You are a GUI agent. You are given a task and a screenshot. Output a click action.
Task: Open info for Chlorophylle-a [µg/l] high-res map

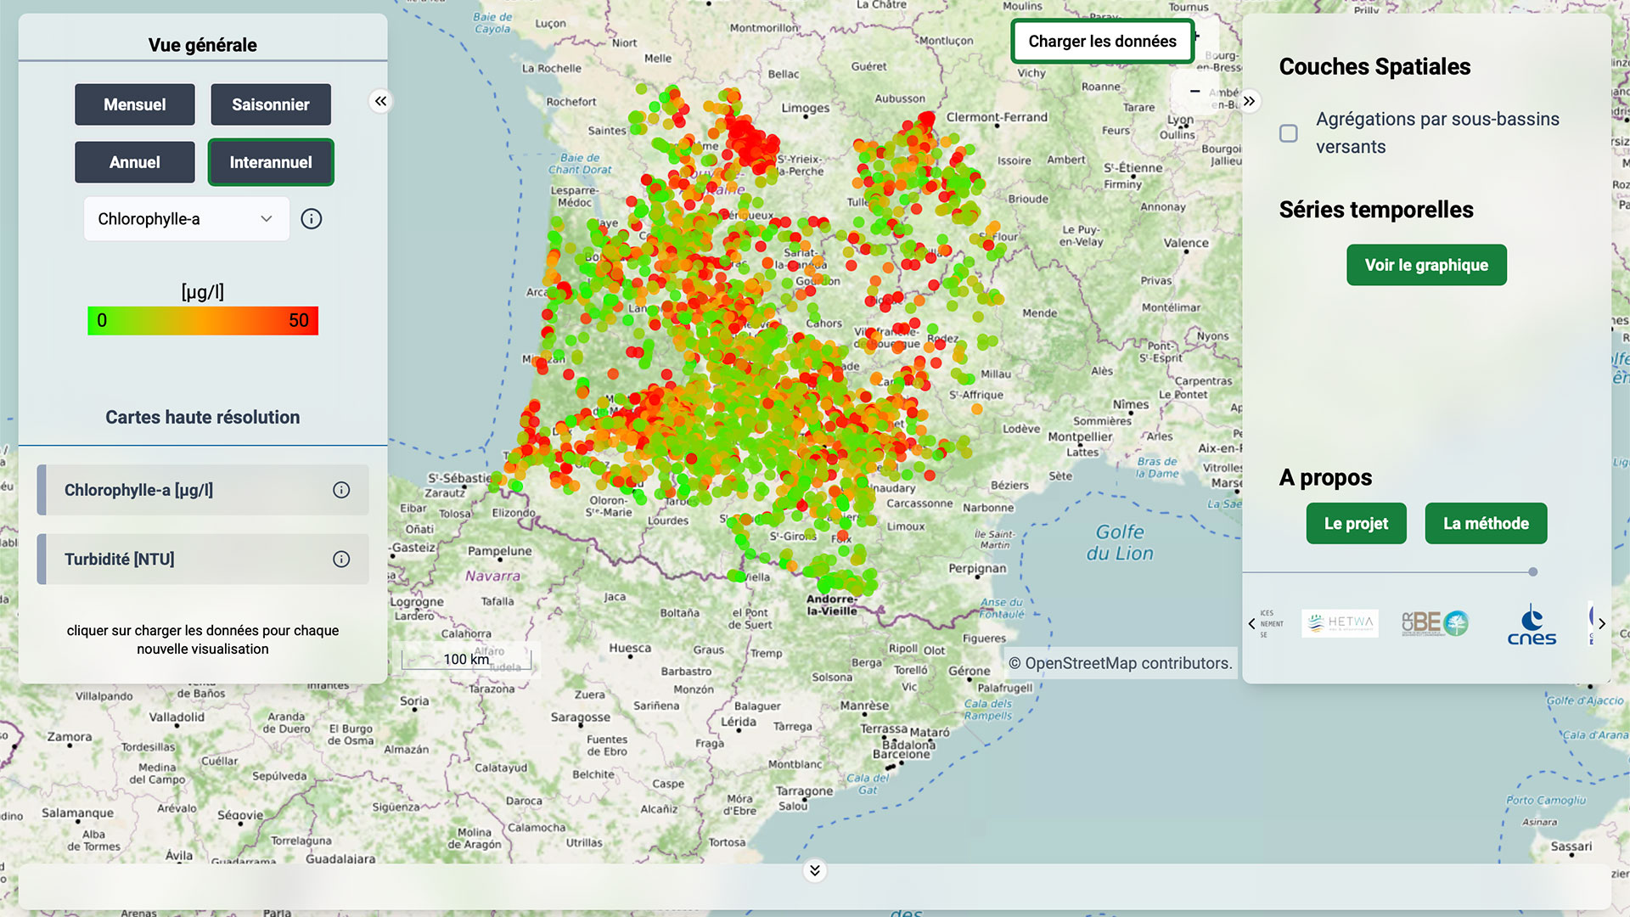click(x=341, y=490)
